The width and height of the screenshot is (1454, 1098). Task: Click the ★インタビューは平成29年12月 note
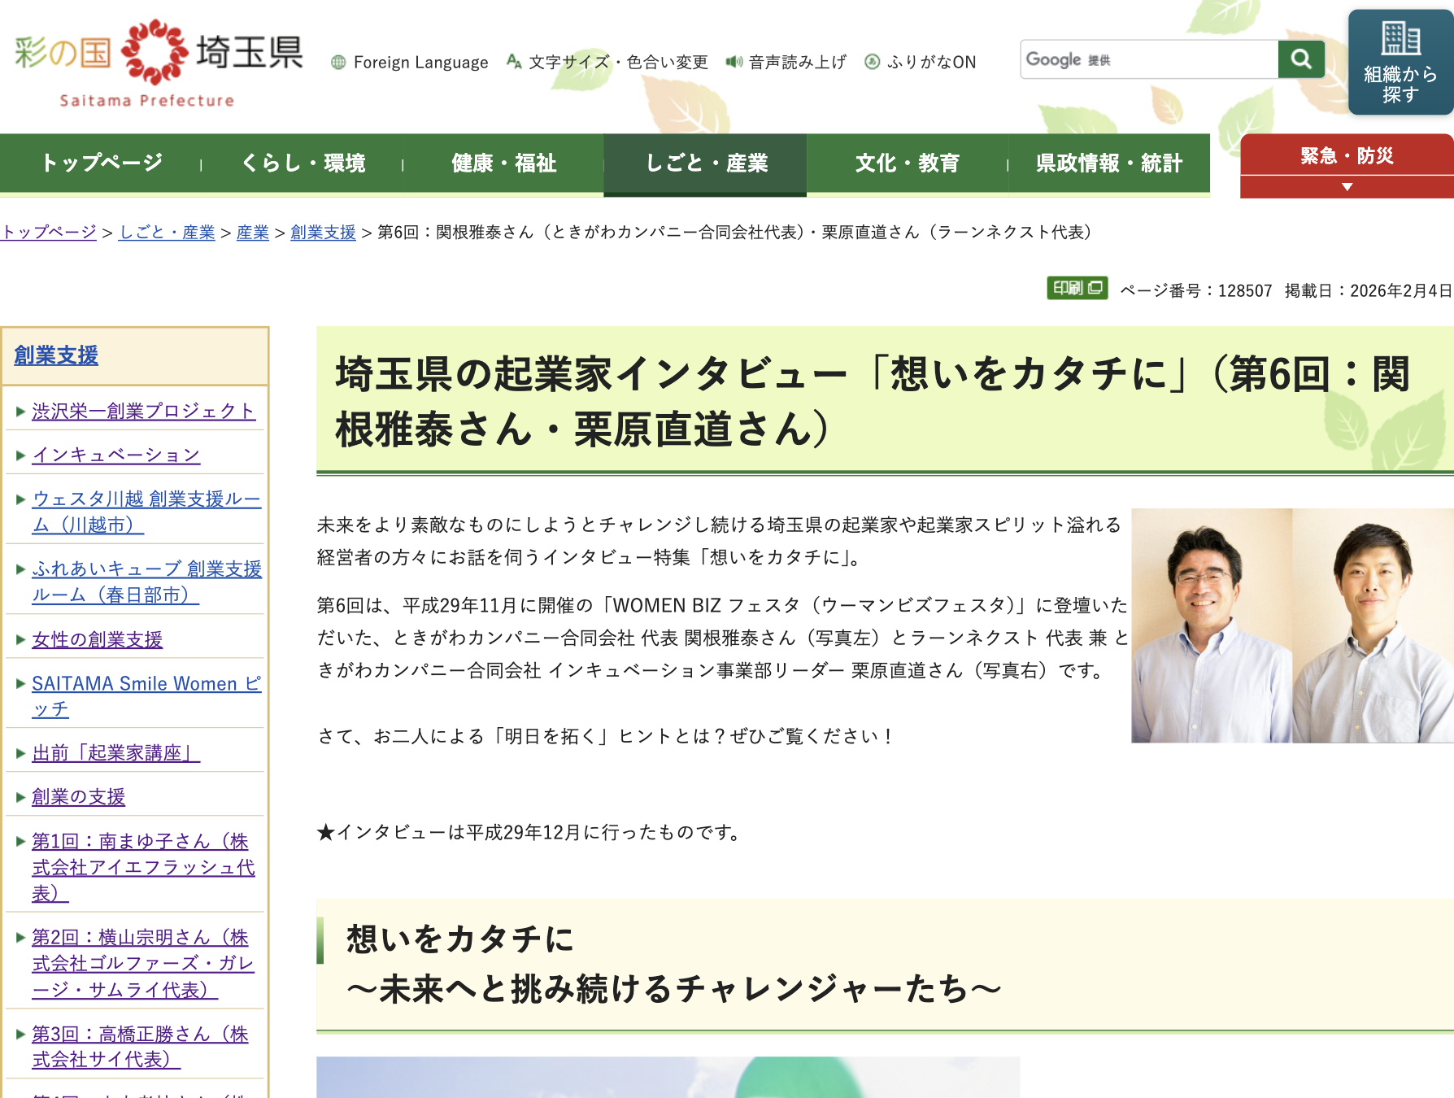pos(532,833)
